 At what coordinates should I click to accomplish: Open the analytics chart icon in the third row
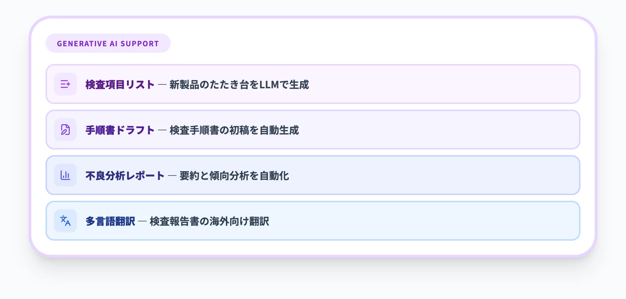pyautogui.click(x=65, y=175)
